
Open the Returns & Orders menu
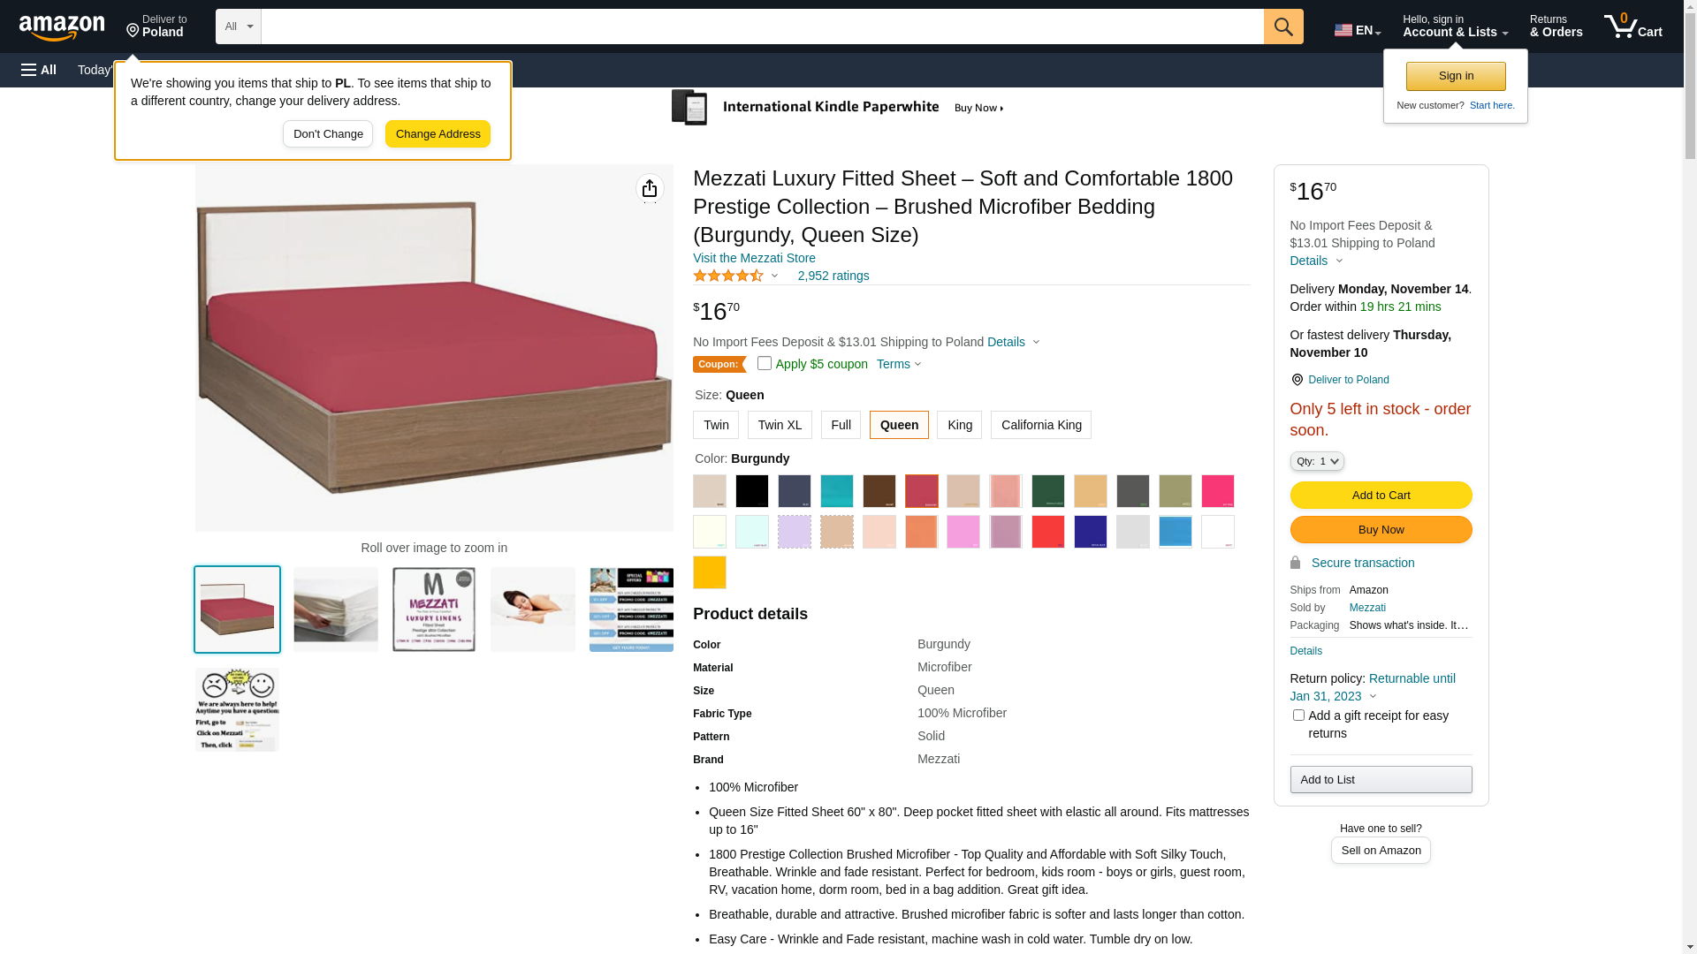(1556, 26)
